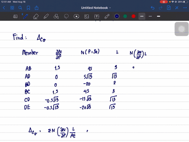Bookmark this page
This screenshot has width=189, height=142.
click(28, 8)
